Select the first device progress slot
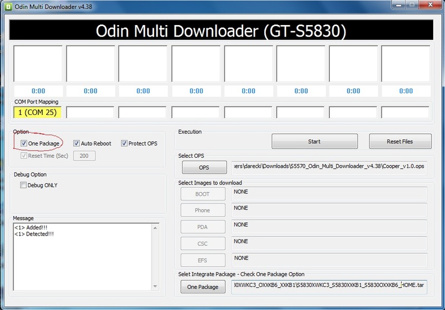The width and height of the screenshot is (445, 310). 38,64
